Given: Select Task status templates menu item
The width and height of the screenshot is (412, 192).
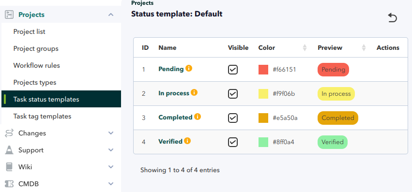Looking at the screenshot, I should (x=61, y=99).
